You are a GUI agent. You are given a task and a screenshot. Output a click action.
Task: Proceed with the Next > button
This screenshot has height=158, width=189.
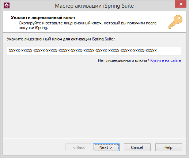pyautogui.click(x=106, y=147)
